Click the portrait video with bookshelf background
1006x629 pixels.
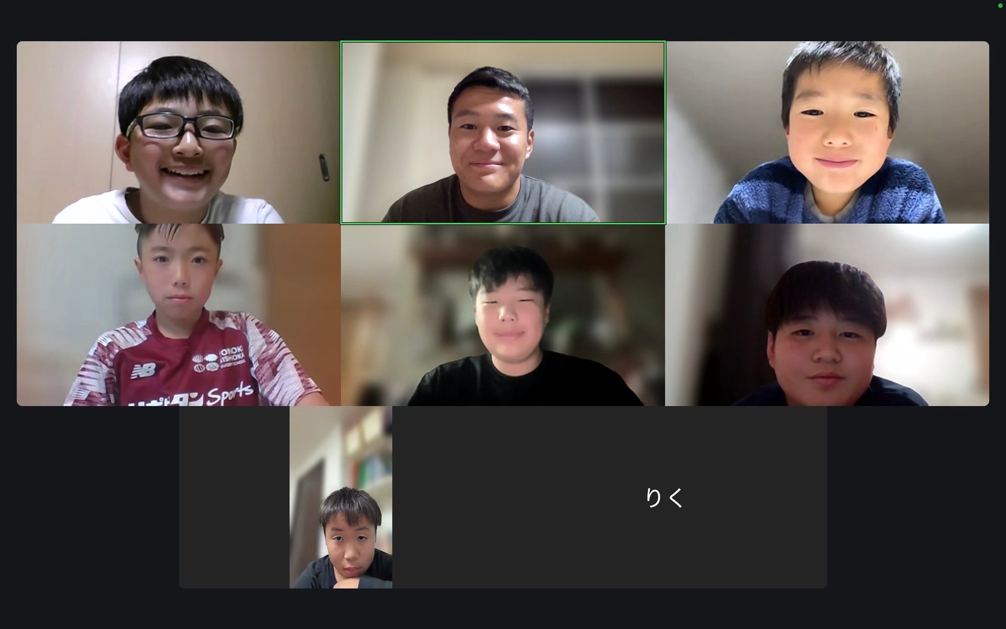[x=341, y=497]
